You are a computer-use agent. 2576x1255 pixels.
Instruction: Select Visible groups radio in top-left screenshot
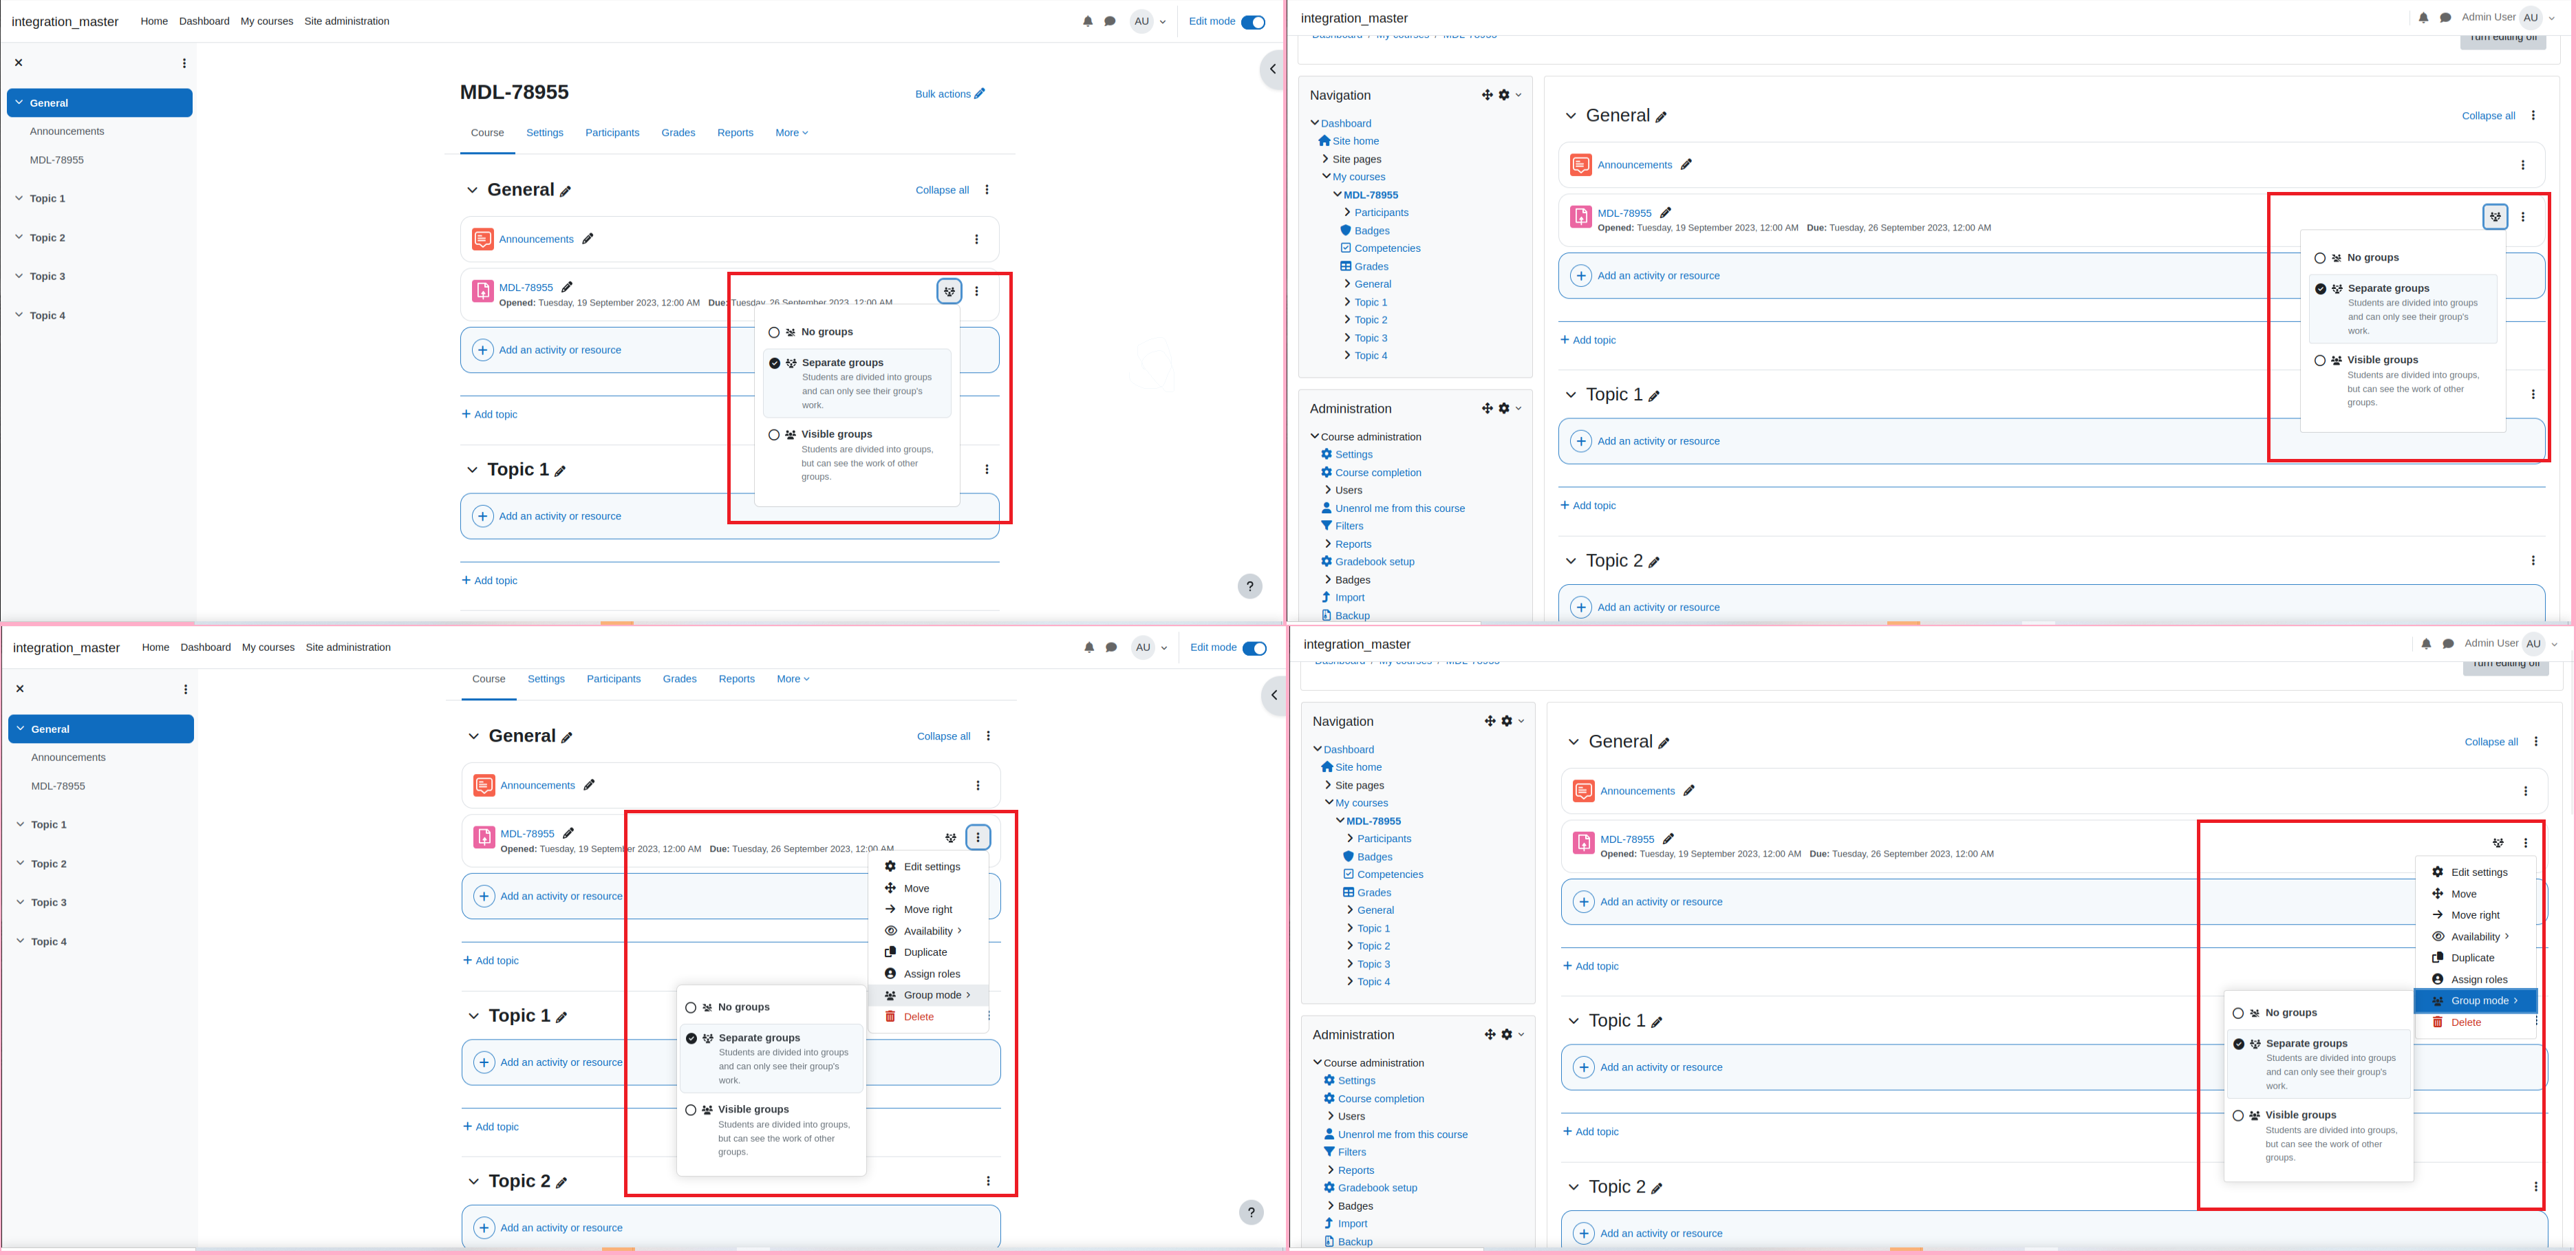[x=774, y=435]
